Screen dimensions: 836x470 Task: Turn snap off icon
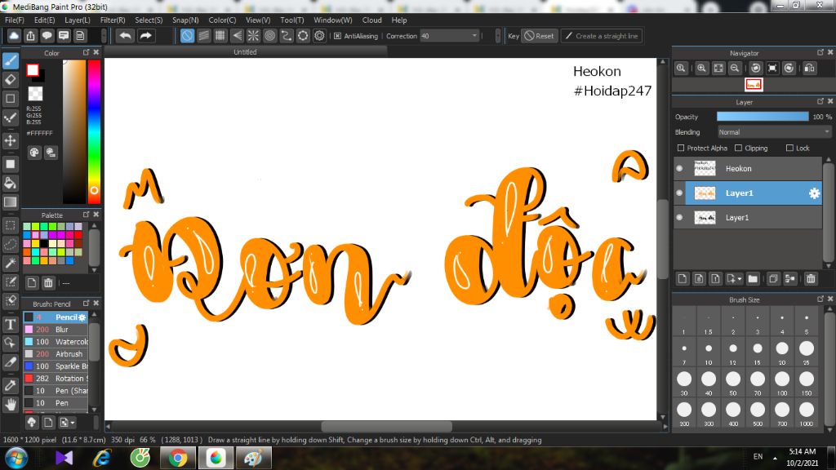click(187, 36)
